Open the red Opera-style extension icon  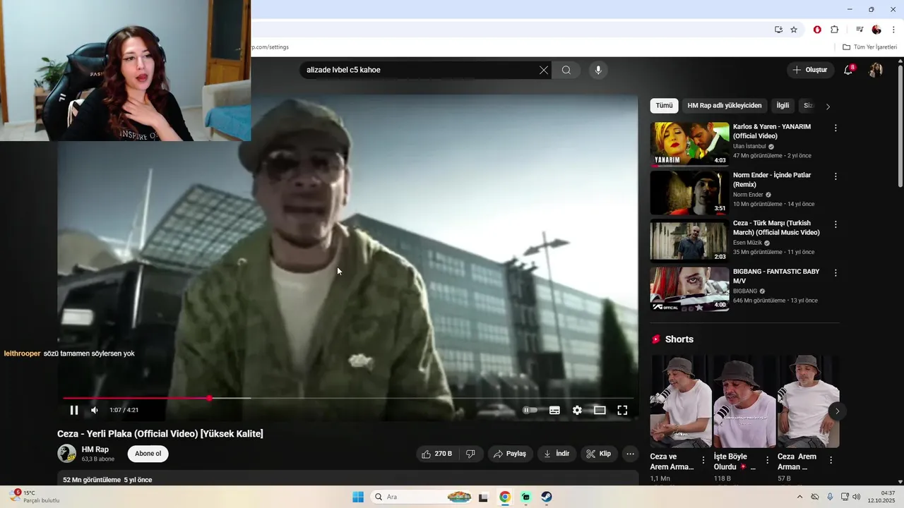[817, 30]
